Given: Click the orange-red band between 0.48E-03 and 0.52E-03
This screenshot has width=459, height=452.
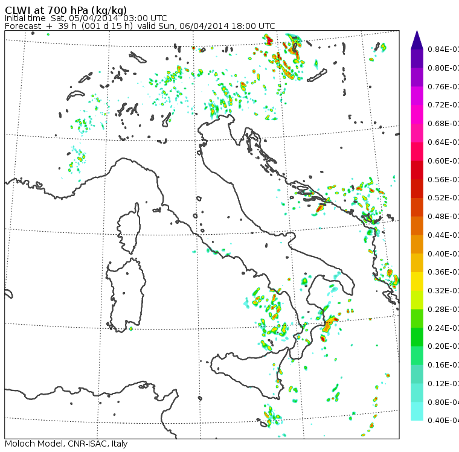Looking at the screenshot, I should coord(417,208).
